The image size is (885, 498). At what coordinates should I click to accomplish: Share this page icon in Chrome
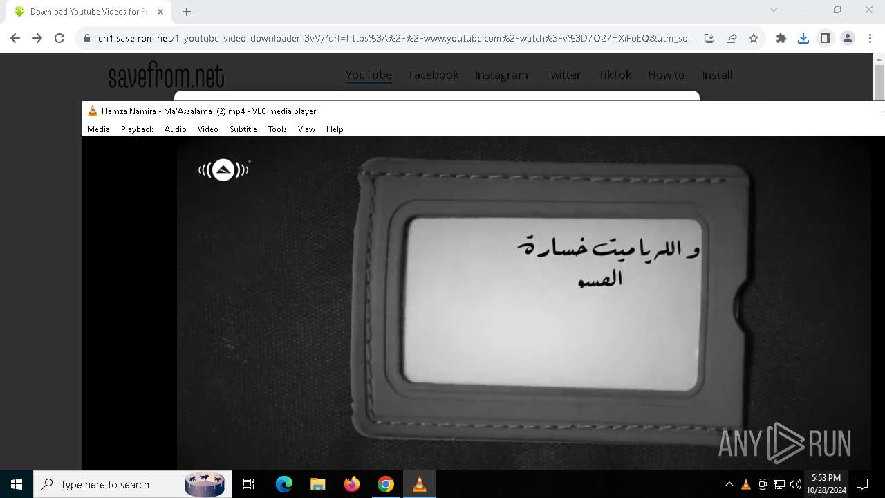[732, 39]
